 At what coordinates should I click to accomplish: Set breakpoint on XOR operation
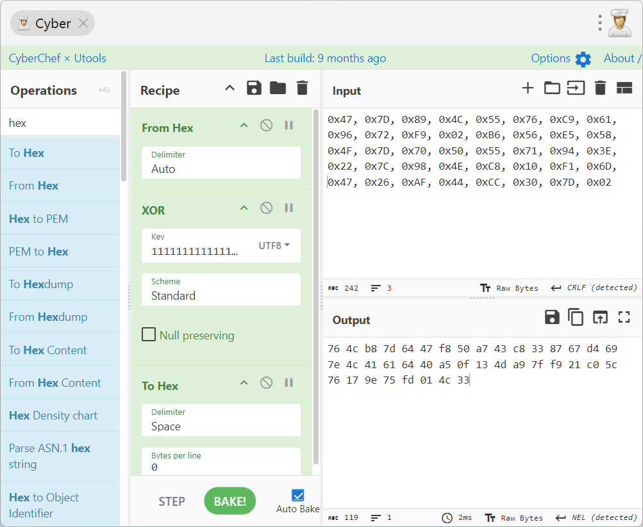288,208
